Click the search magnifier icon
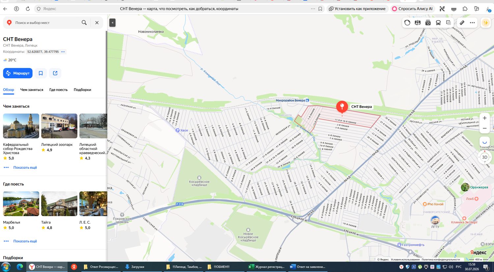 (x=84, y=23)
